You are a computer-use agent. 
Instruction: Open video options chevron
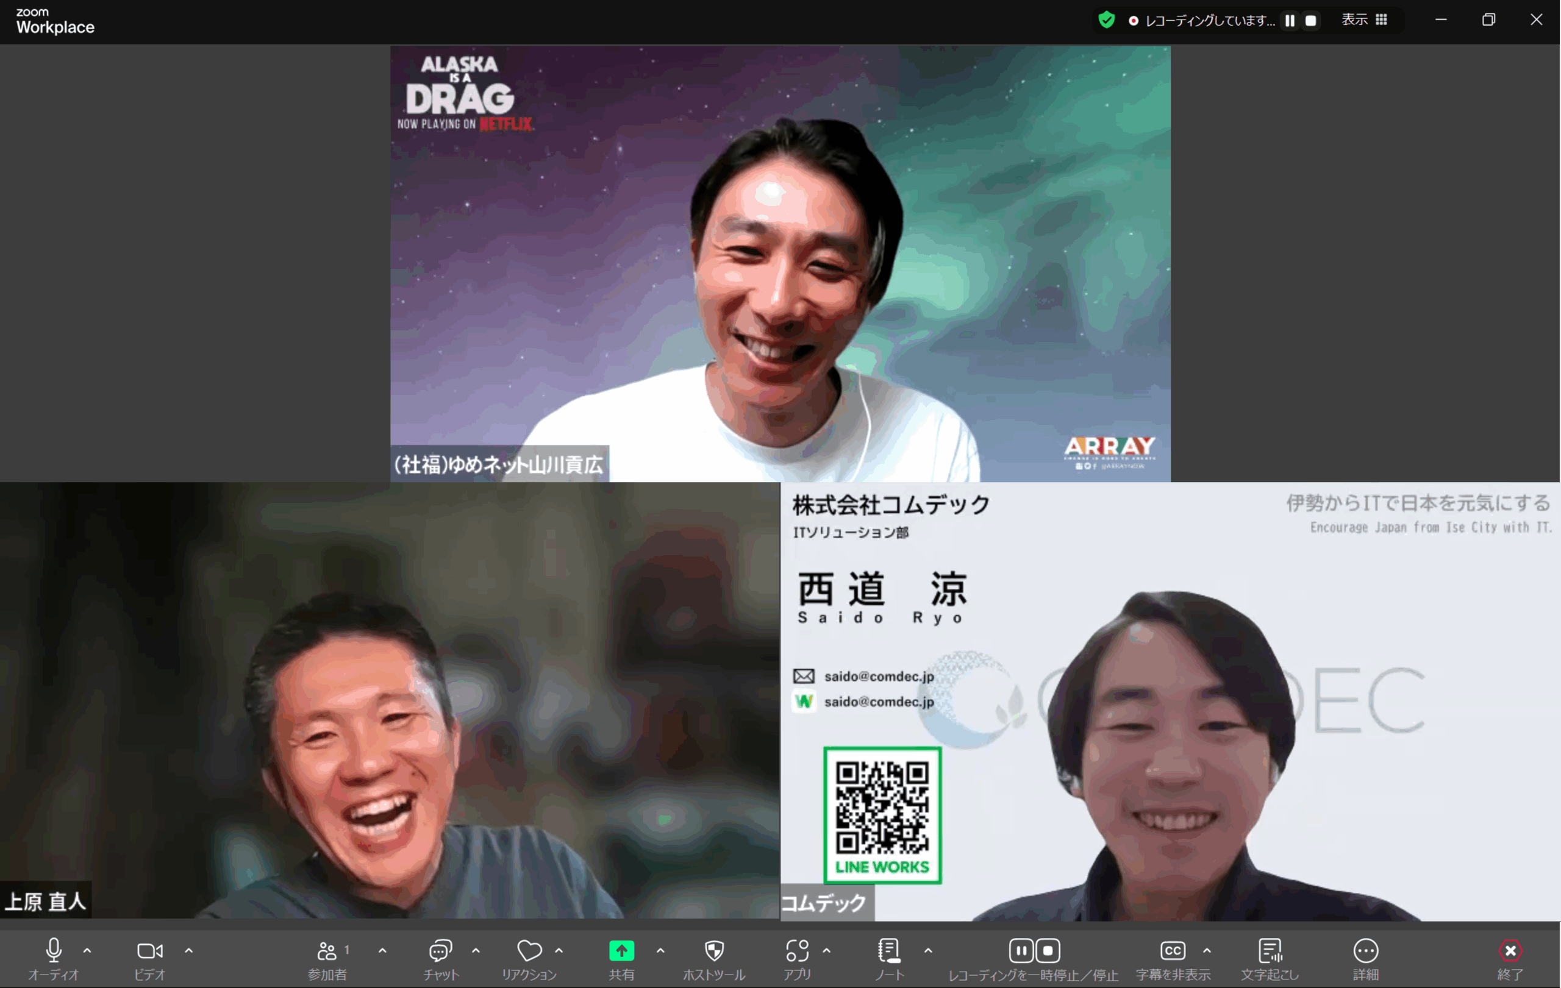188,950
